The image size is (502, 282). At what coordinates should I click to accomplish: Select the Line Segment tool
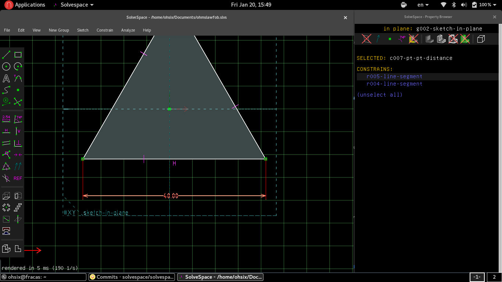[6, 54]
